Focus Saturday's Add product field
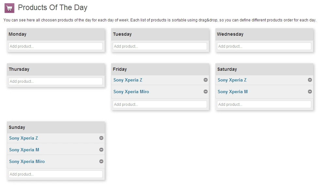 (x=264, y=105)
